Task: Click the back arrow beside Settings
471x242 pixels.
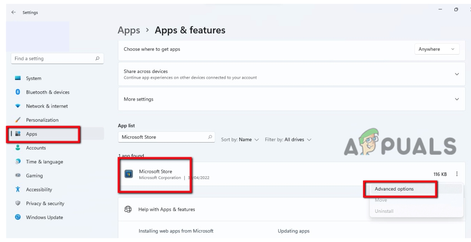Action: [x=13, y=13]
